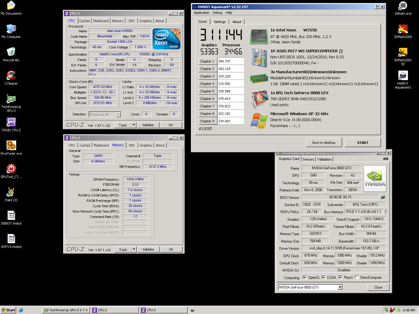
Task: Open My Computer desktop icon
Action: (x=11, y=31)
